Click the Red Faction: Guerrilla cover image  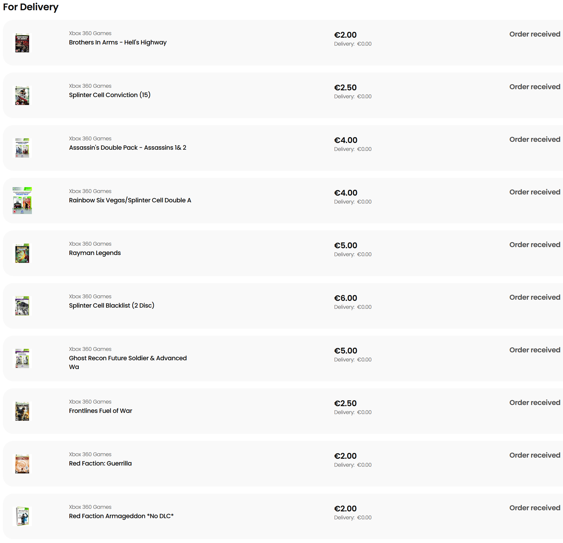(x=22, y=464)
